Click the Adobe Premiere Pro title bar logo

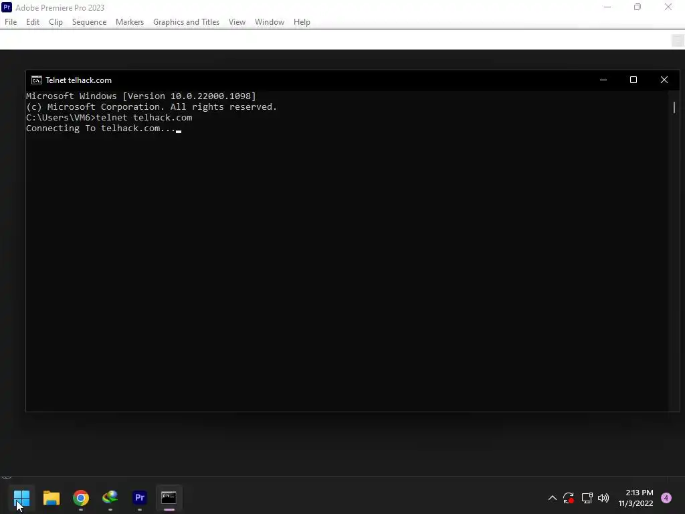click(x=7, y=7)
